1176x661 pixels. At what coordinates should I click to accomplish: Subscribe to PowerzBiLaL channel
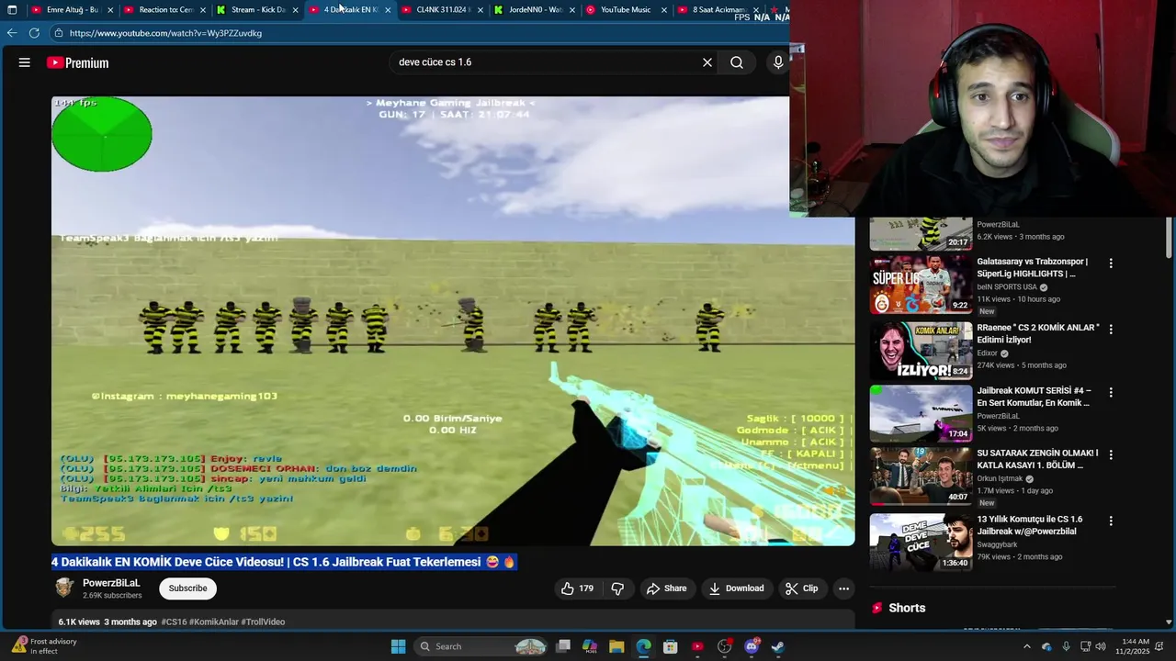tap(187, 588)
